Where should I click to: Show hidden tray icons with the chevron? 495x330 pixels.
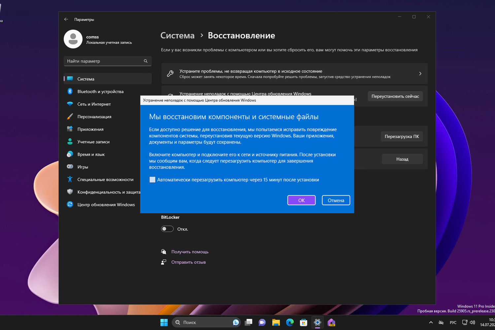(431, 322)
